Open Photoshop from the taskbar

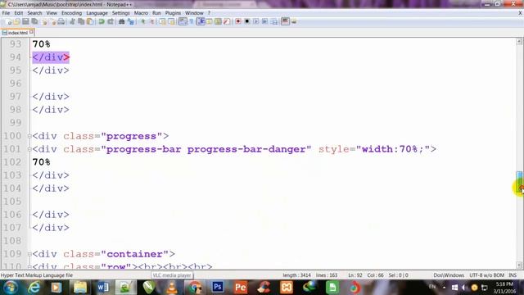pos(218,288)
